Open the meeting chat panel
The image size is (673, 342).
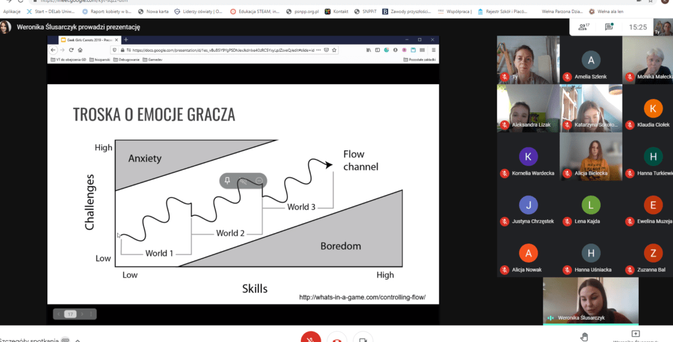tap(609, 27)
